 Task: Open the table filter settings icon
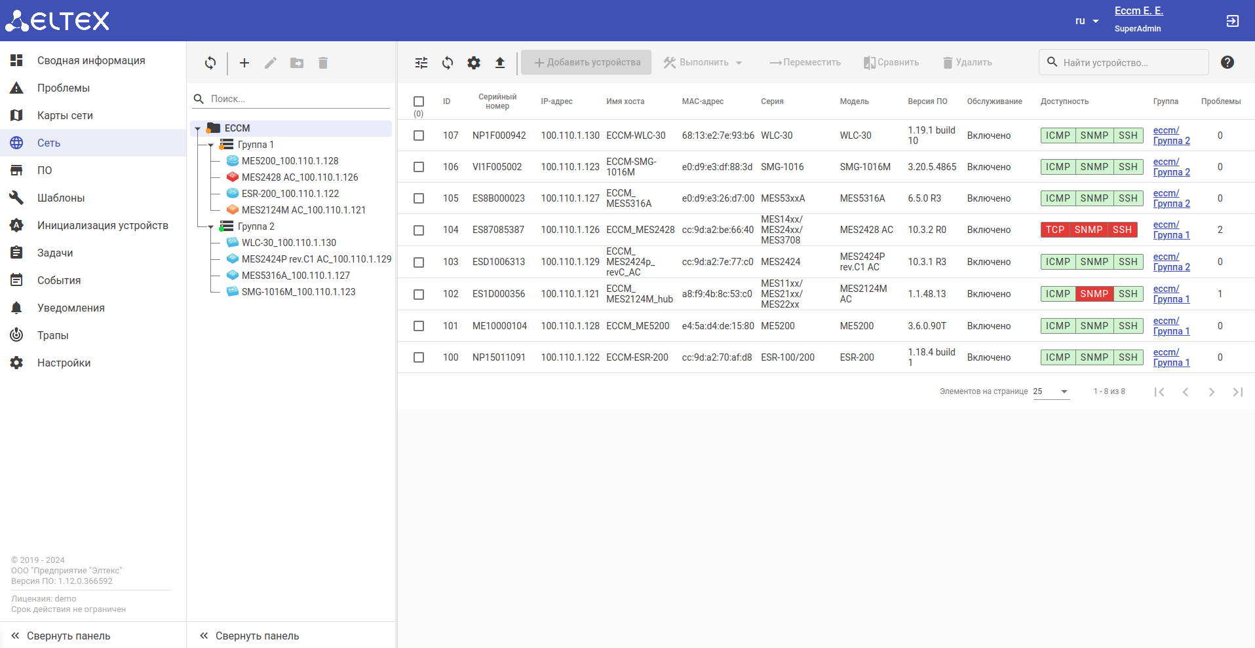pos(421,63)
